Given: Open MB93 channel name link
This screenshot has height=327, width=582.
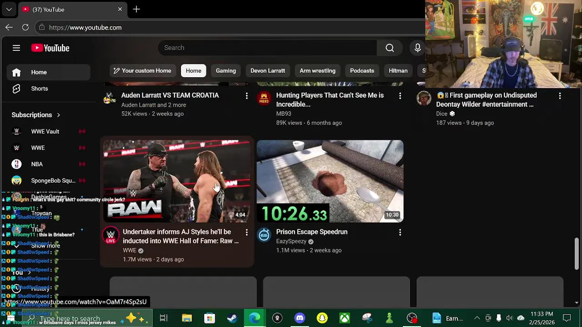Looking at the screenshot, I should [284, 114].
